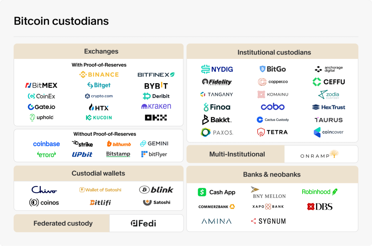Select the BitGo logo
The image size is (372, 246).
click(x=272, y=69)
